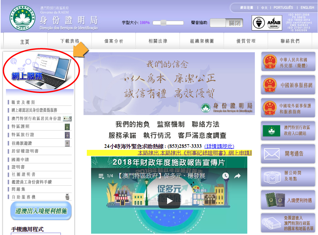This screenshot has width=318, height=235.
Task: Open the 下載表格 menu tab
Action: tap(70, 41)
